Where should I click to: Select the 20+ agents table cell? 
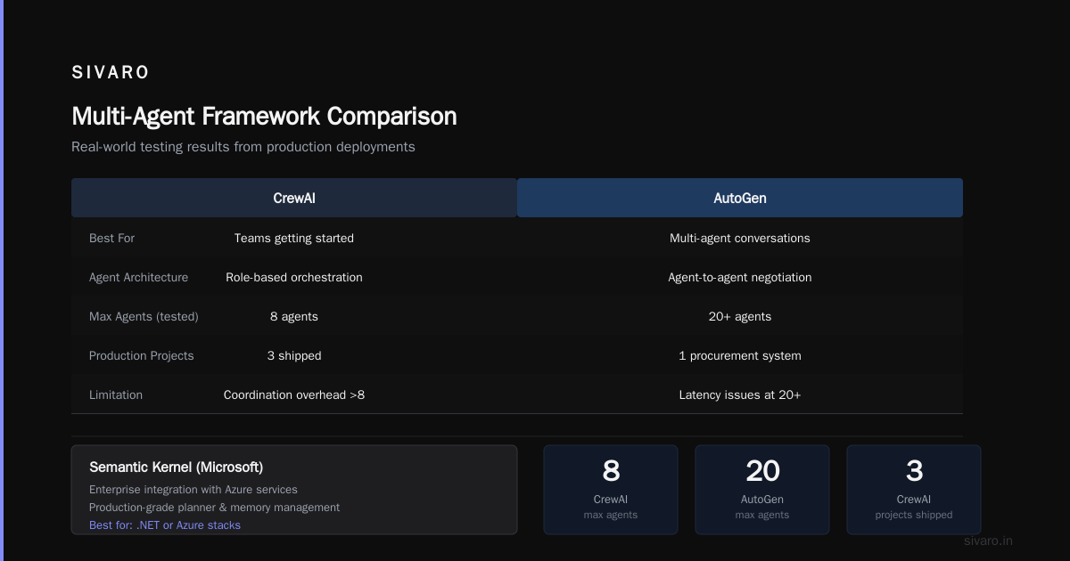[x=740, y=317]
